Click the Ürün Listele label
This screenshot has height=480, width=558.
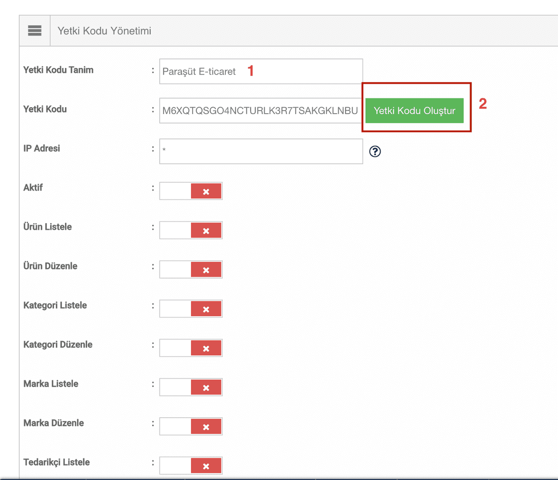coord(48,227)
